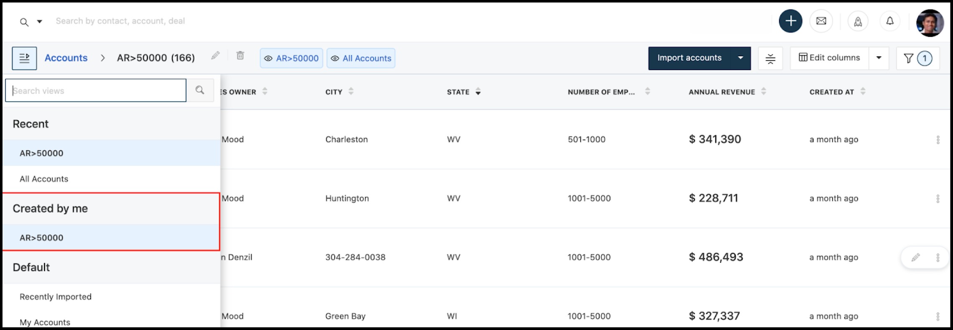Click the Search views magnifier button
The image size is (953, 330).
coord(200,90)
